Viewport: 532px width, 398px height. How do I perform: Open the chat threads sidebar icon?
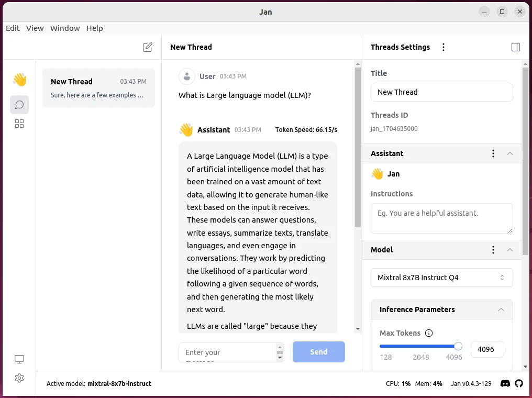pos(19,105)
